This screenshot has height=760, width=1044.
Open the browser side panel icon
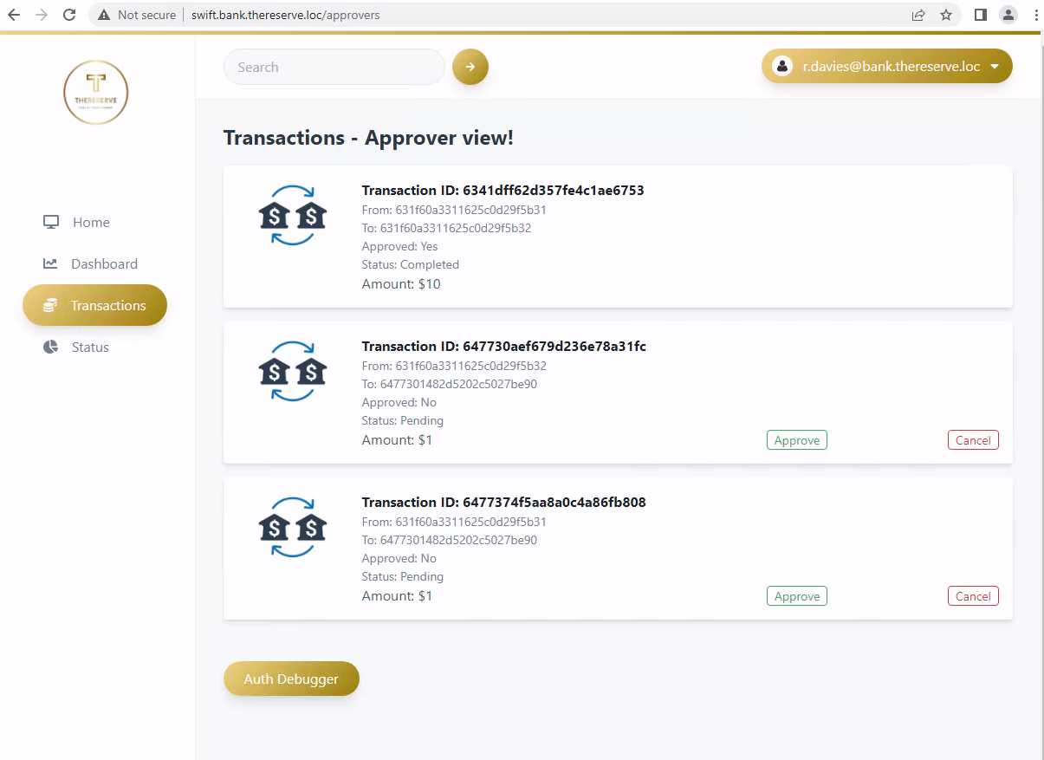(981, 15)
